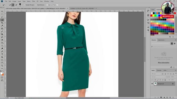Open Paragraph panel icon in side strip
The image size is (177, 99).
pos(148,30)
